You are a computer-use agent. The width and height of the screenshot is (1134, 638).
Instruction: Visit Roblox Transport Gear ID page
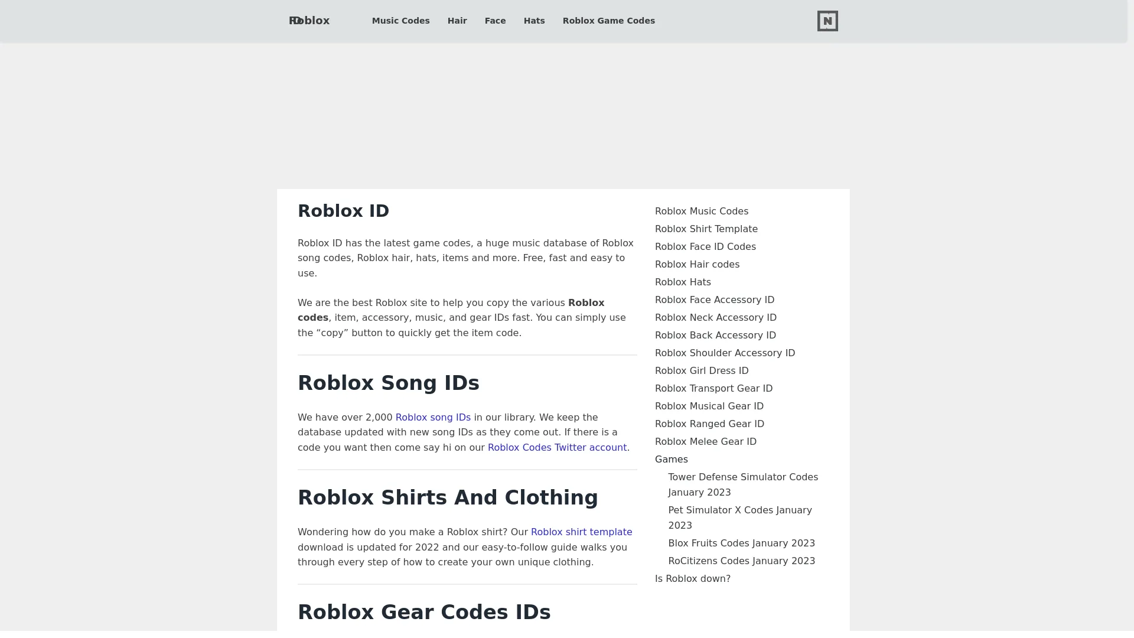[713, 389]
